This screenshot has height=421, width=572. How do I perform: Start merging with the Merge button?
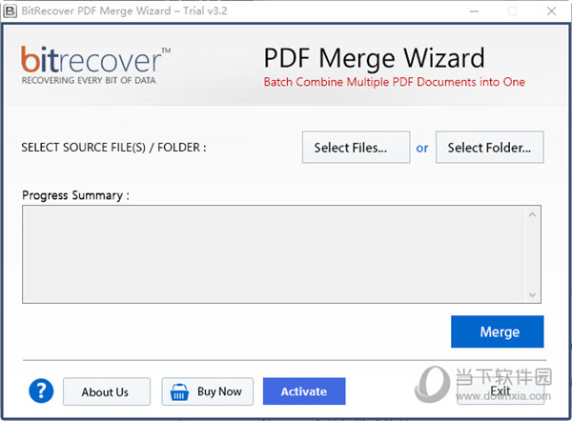[x=498, y=331]
